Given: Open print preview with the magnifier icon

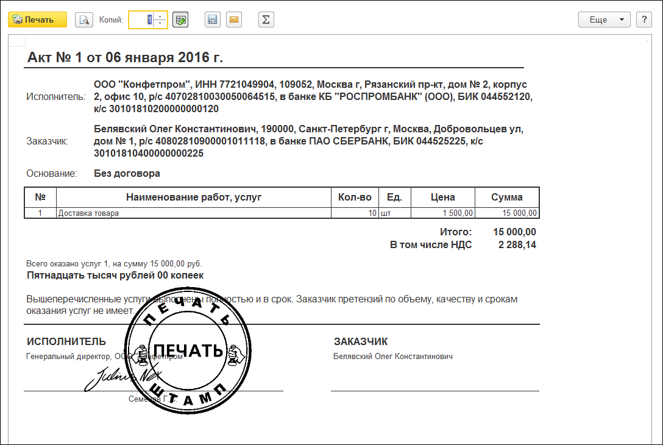Looking at the screenshot, I should 83,20.
